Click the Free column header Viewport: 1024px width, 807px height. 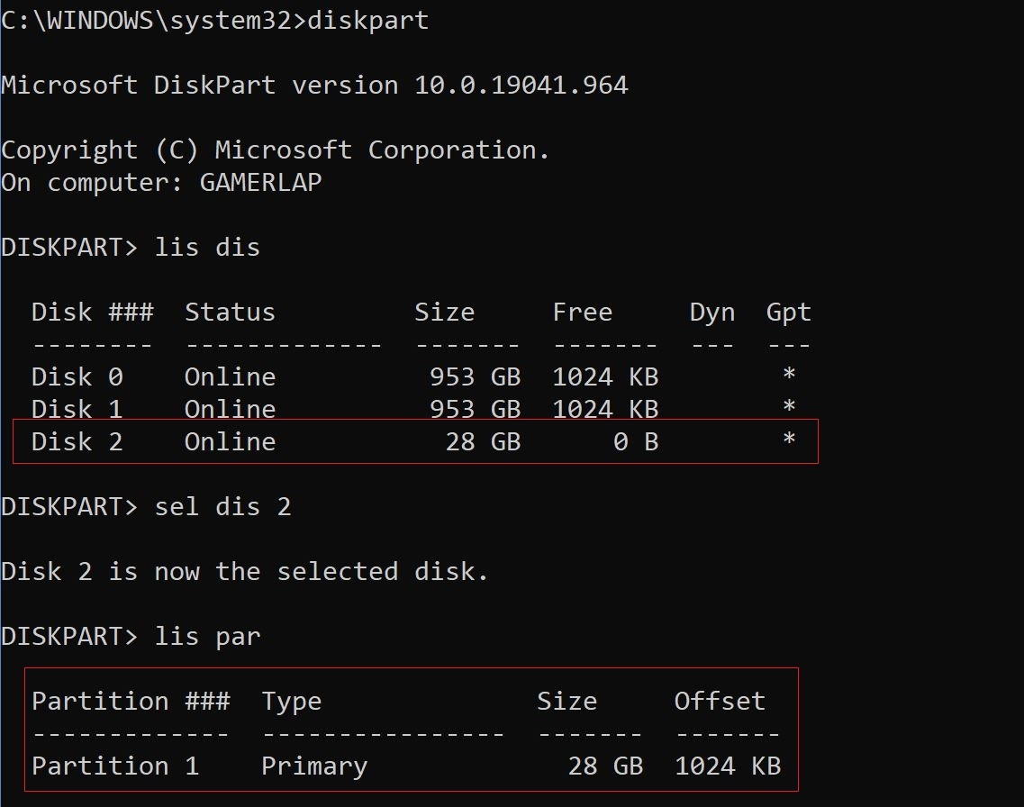583,312
